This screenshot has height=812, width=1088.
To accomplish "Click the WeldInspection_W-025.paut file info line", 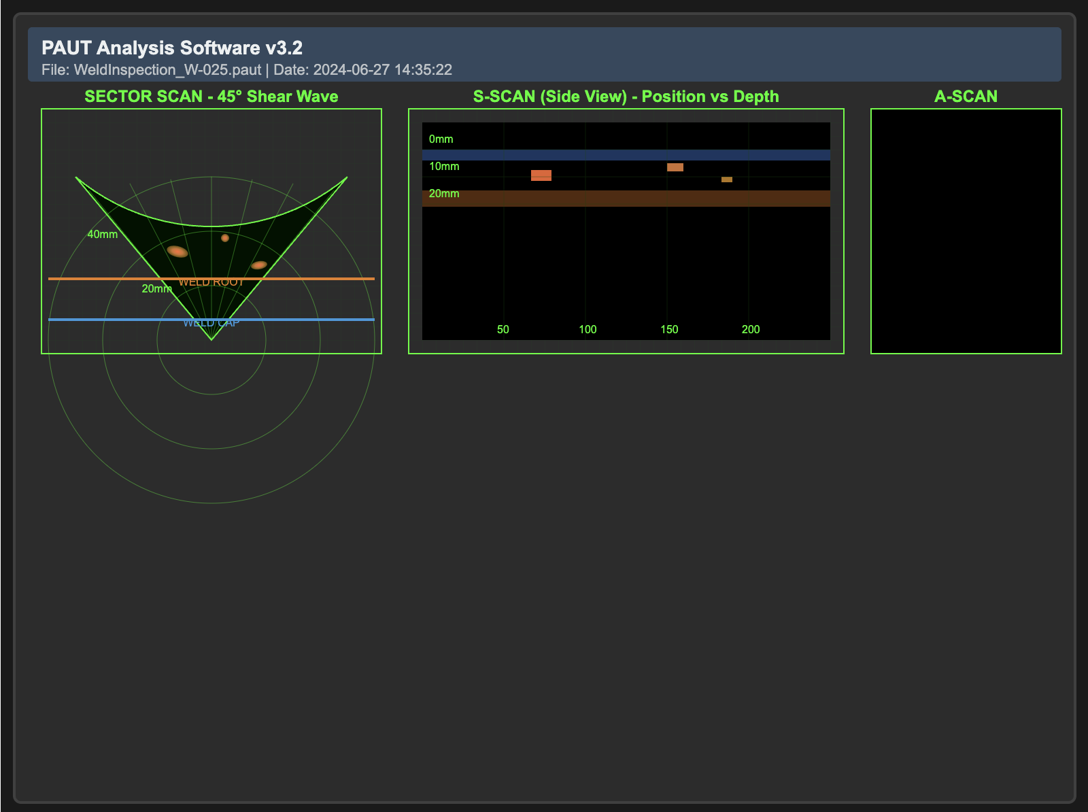I will point(247,69).
